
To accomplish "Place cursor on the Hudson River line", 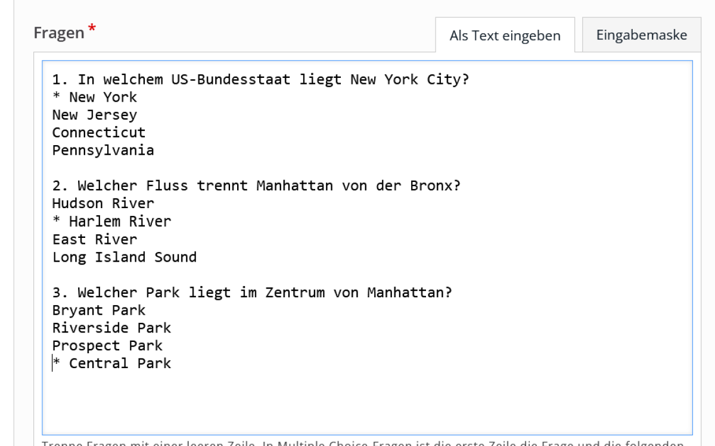I will 103,203.
